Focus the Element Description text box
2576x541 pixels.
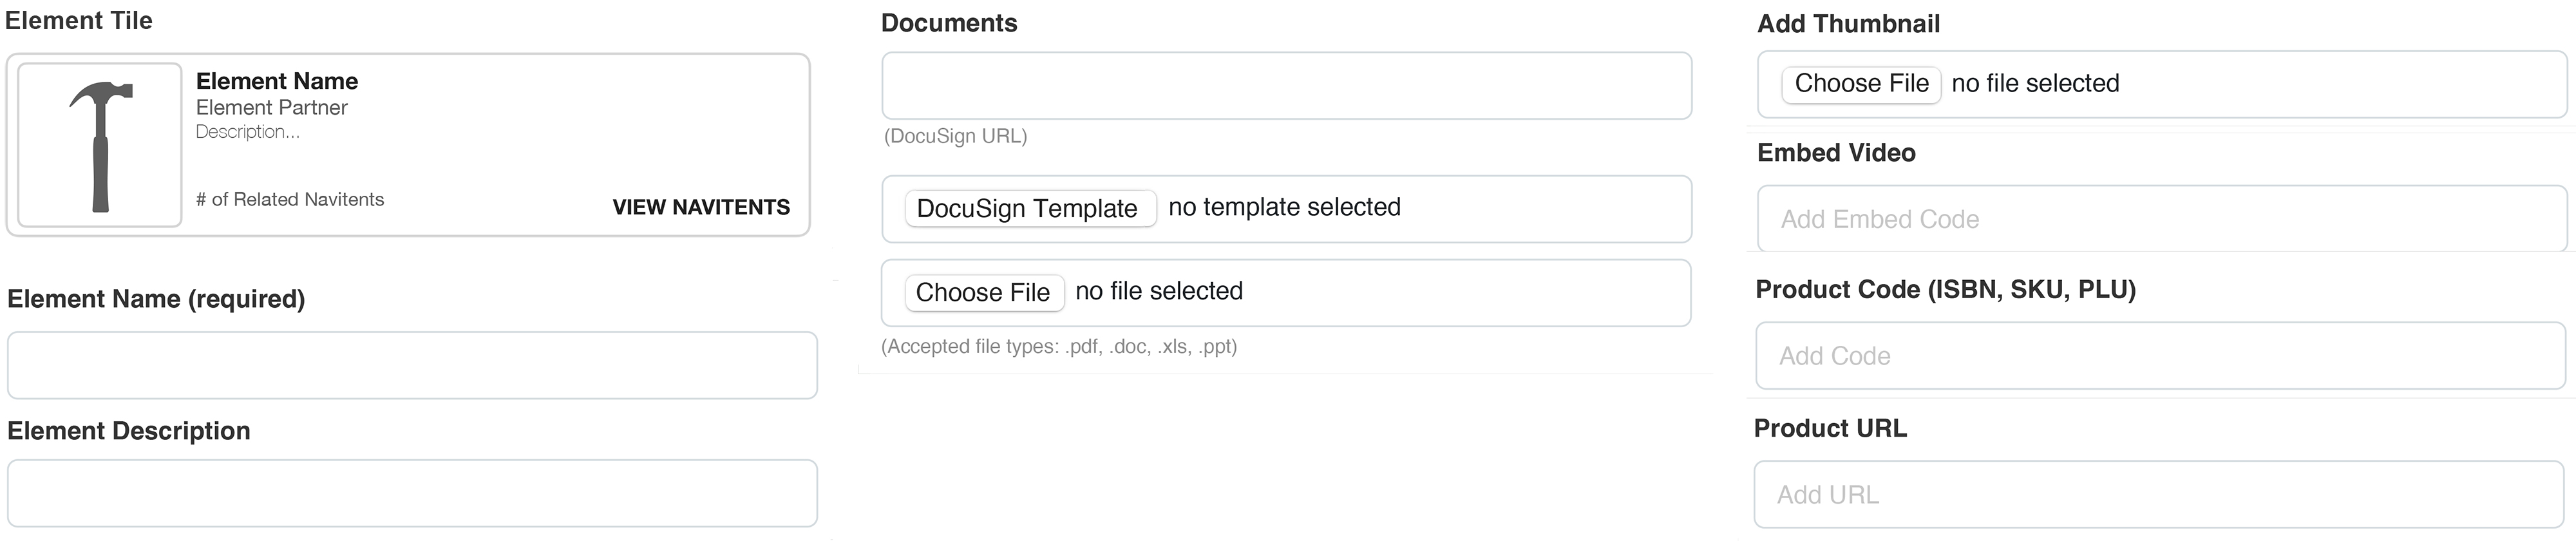[x=412, y=494]
